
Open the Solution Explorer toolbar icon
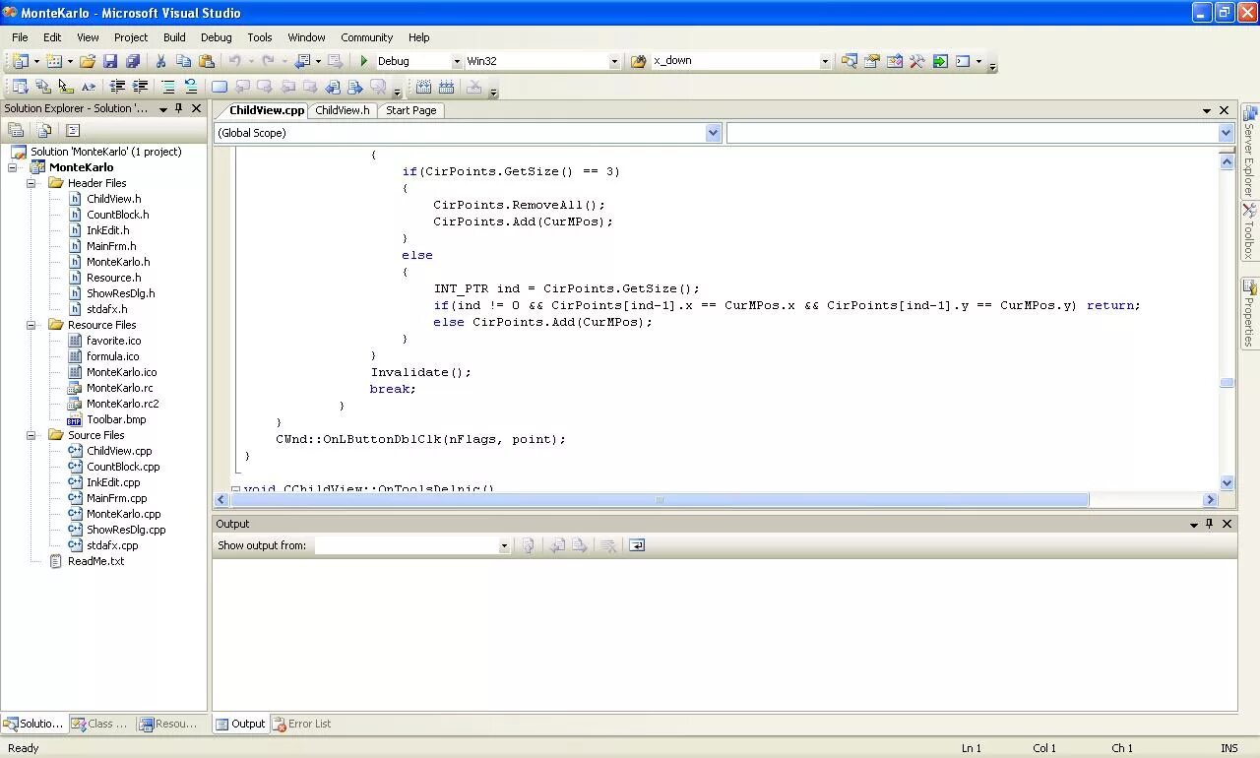(x=849, y=61)
